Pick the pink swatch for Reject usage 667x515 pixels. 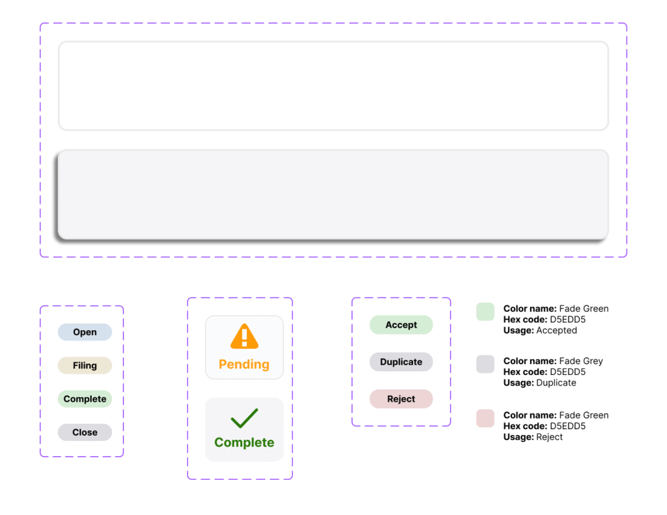(485, 419)
